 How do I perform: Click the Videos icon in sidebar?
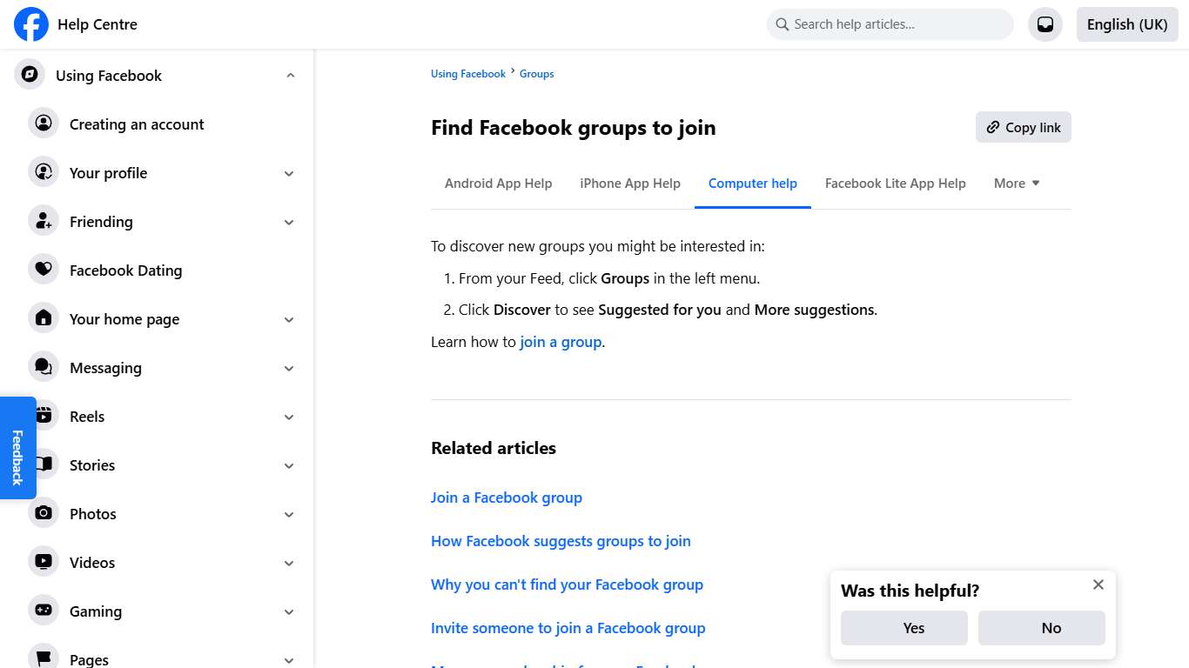pos(44,562)
